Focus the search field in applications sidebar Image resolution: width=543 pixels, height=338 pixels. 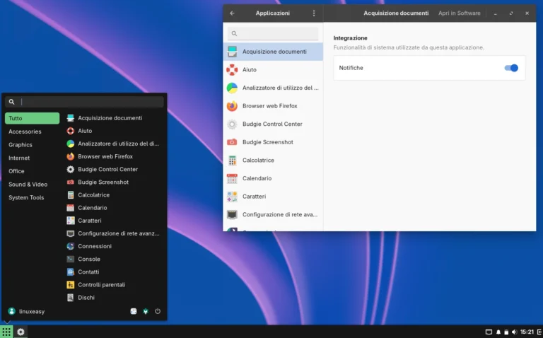point(273,33)
